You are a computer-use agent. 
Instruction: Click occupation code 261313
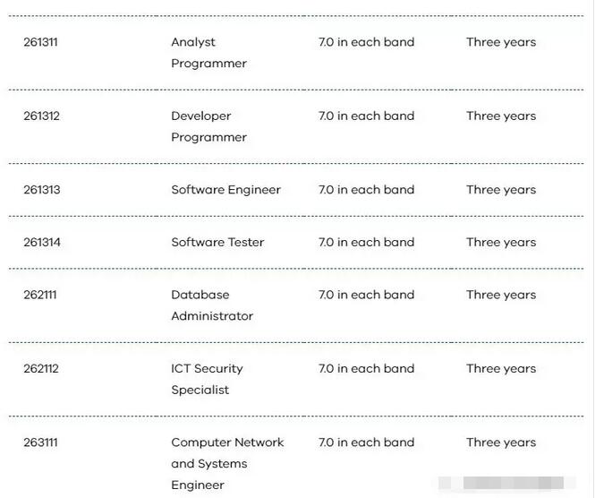coord(41,190)
